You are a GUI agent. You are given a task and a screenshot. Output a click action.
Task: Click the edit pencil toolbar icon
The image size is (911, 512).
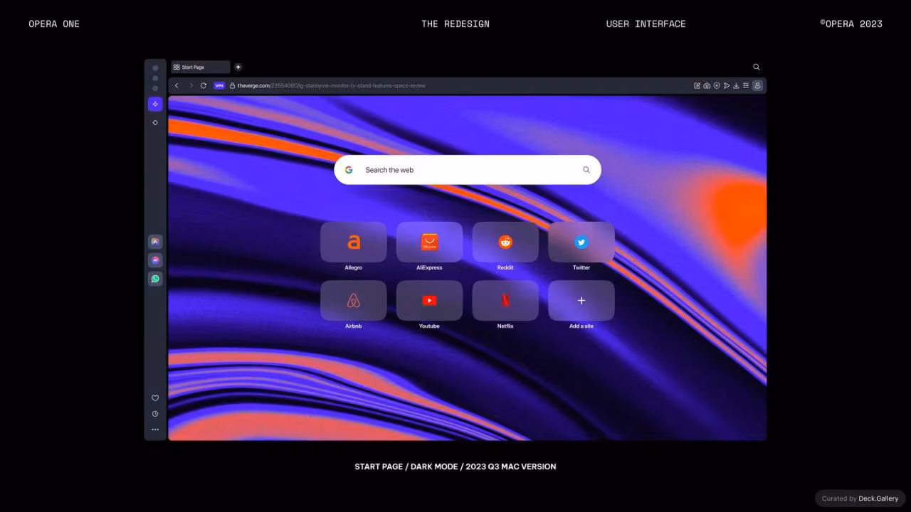point(697,85)
